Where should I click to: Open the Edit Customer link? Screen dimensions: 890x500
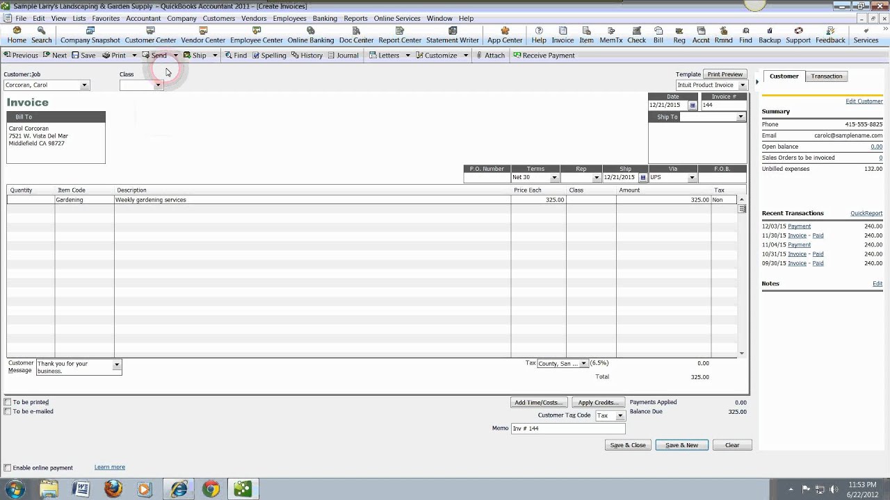864,101
